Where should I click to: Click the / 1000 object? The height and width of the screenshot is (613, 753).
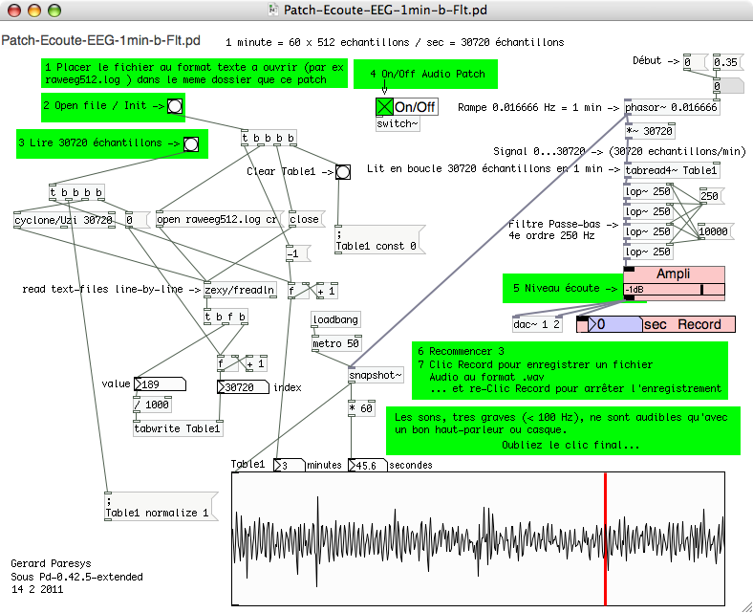coord(152,405)
